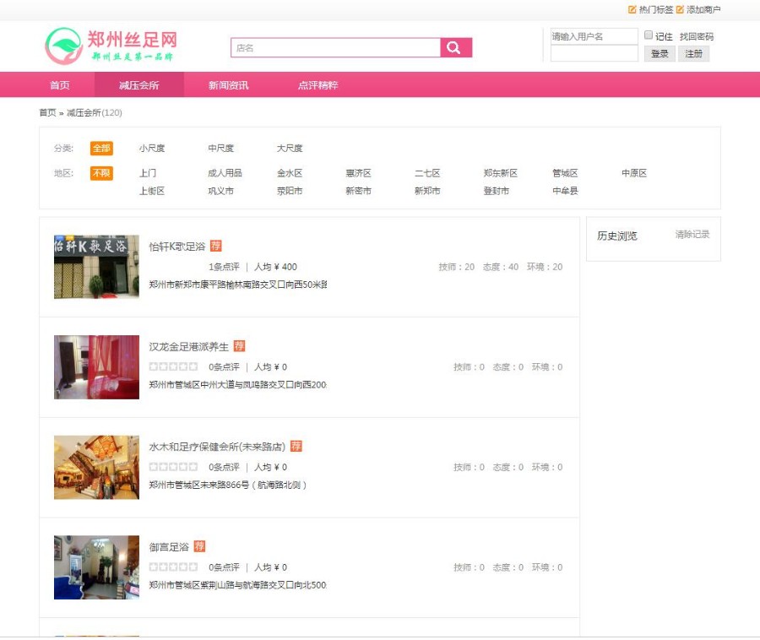Open the 找回密码 link
The height and width of the screenshot is (640, 760).
tap(696, 36)
